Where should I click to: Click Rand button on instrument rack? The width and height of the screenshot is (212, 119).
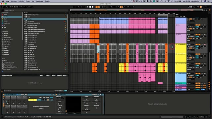23,95
